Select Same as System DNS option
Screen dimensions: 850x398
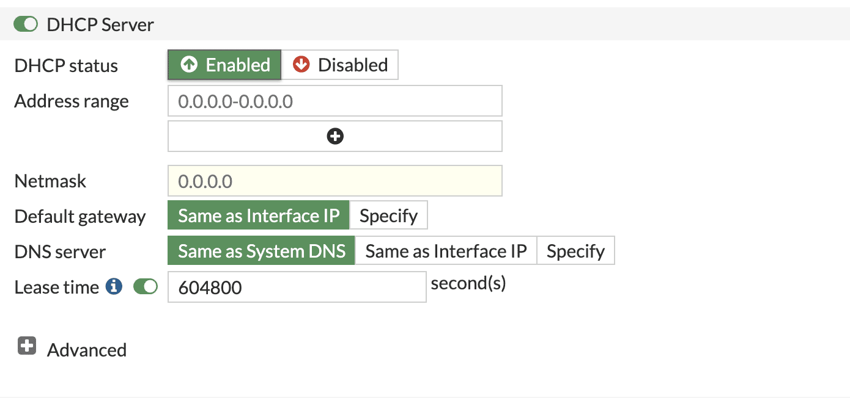pos(261,251)
